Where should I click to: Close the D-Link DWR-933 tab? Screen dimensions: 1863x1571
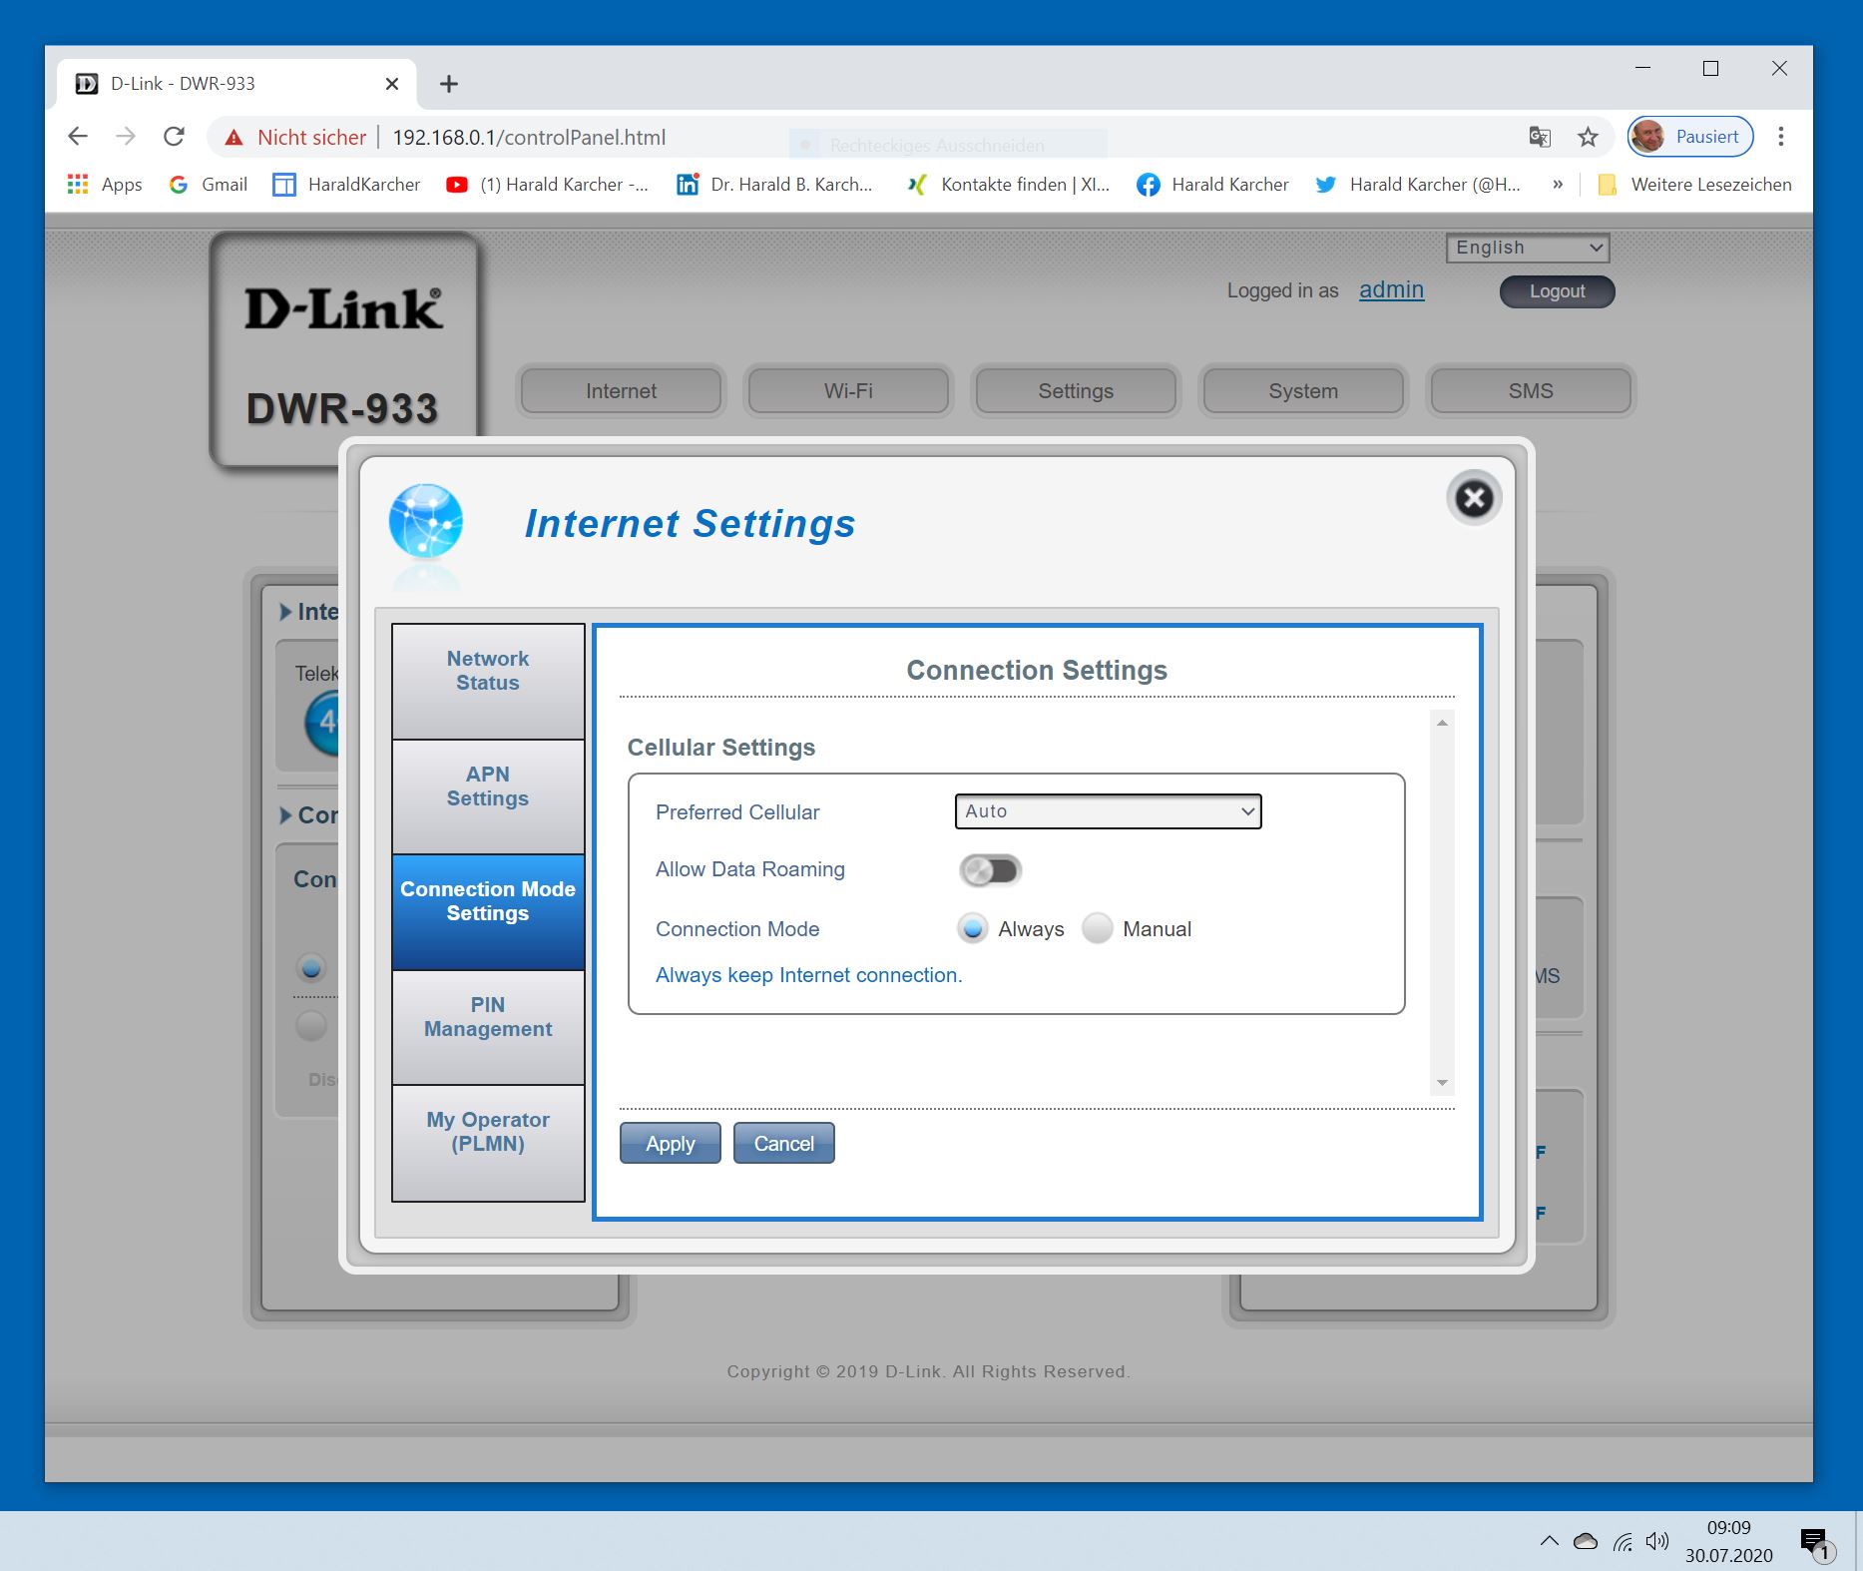point(392,84)
